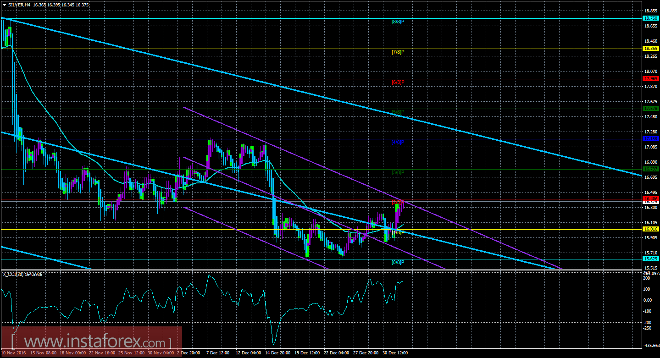Click the red 16.406 price tag
Image resolution: width=660 pixels, height=358 pixels.
(651, 198)
